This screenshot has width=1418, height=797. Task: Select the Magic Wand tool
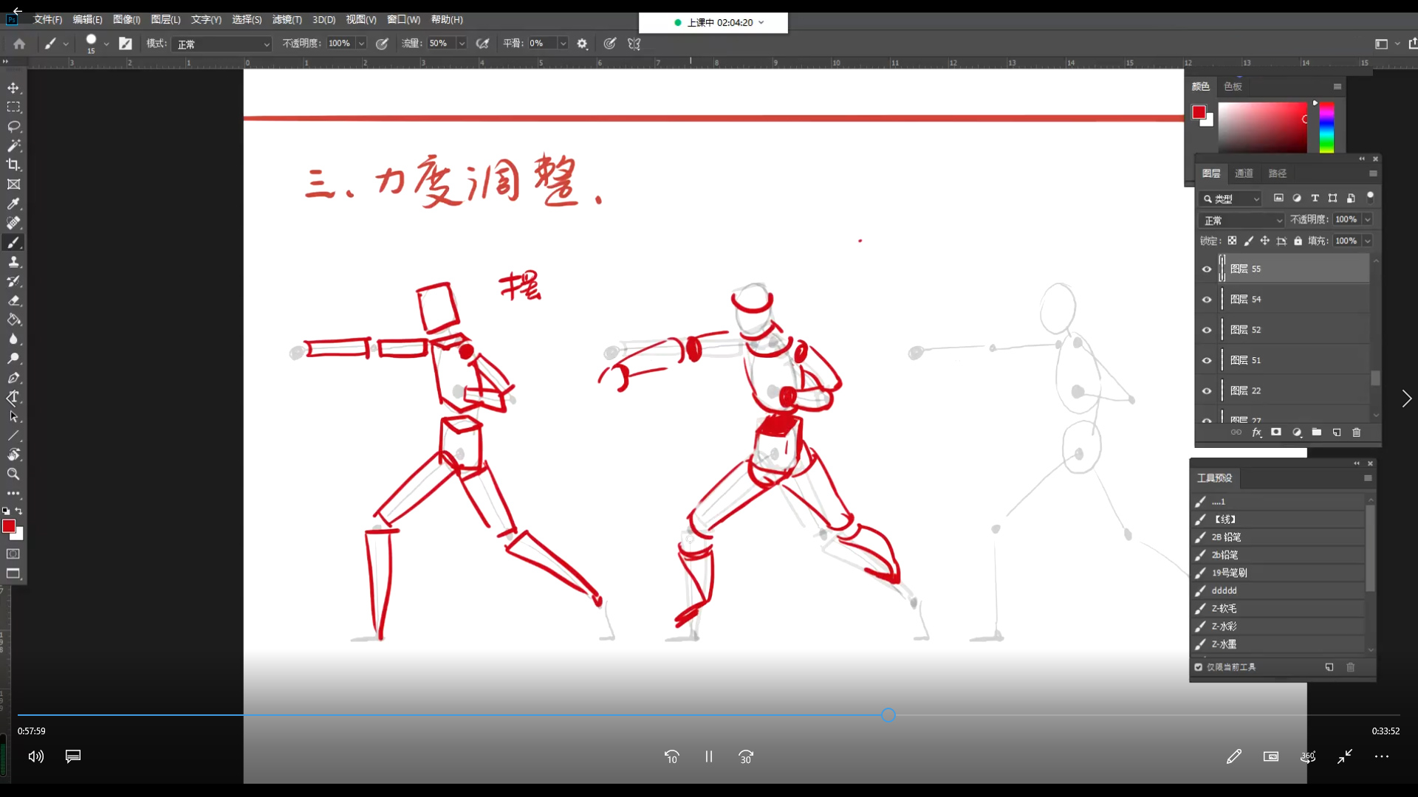click(x=13, y=145)
